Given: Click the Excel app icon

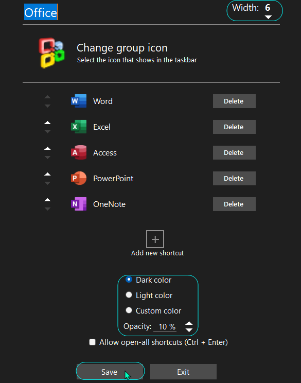Looking at the screenshot, I should click(79, 127).
